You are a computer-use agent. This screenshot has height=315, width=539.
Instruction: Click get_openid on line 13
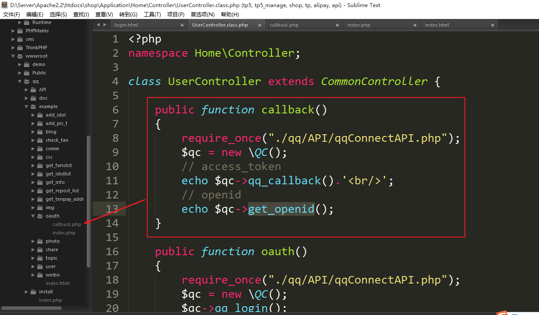281,209
